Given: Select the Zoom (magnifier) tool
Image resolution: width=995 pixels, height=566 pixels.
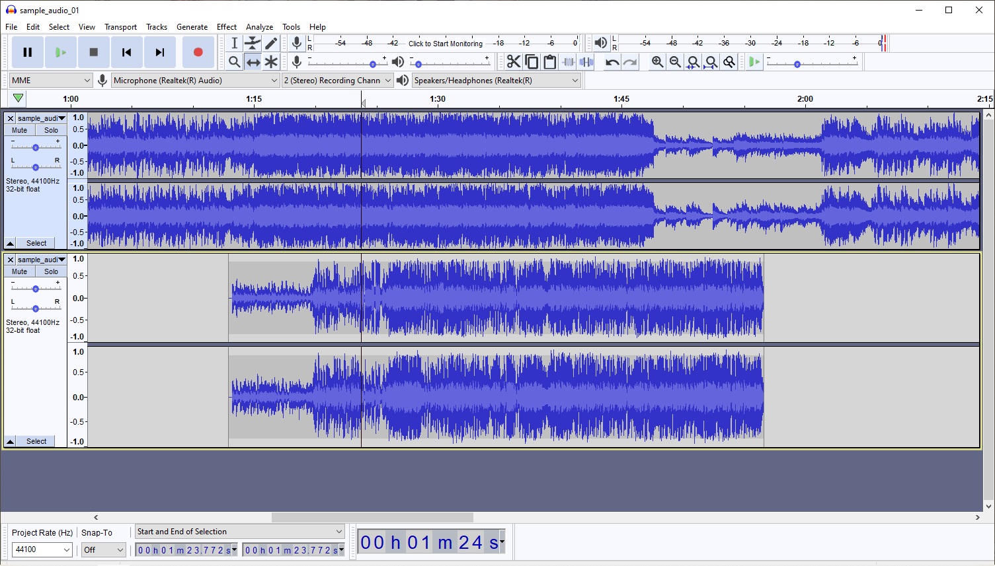Looking at the screenshot, I should click(234, 62).
